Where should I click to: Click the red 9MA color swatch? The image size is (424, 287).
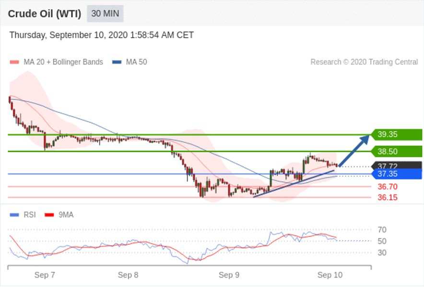(49, 215)
